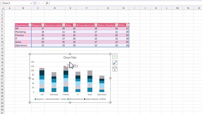The image size is (202, 114).
Task: Select the Hispanic legend entry
Action: 39,99
